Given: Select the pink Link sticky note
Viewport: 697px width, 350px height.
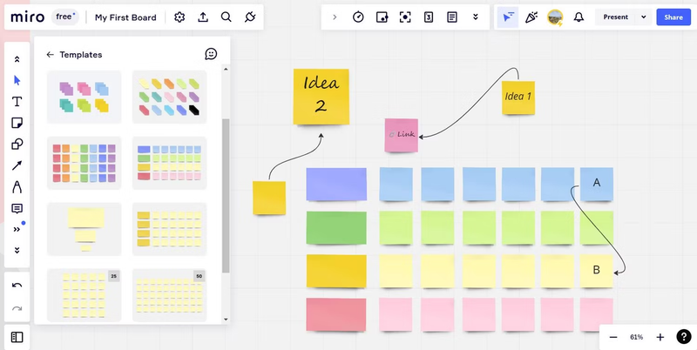Looking at the screenshot, I should (402, 135).
